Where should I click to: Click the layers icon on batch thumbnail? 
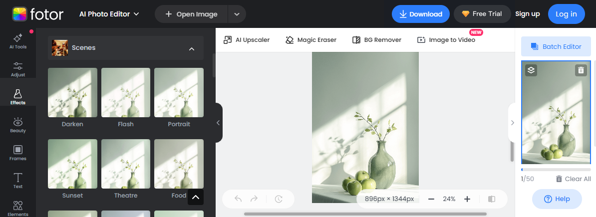pyautogui.click(x=531, y=70)
